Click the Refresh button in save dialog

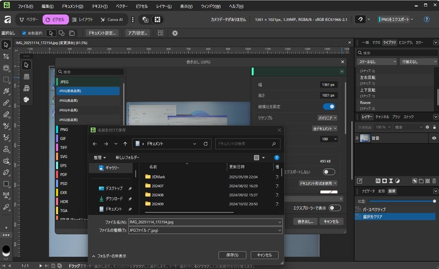point(206,144)
